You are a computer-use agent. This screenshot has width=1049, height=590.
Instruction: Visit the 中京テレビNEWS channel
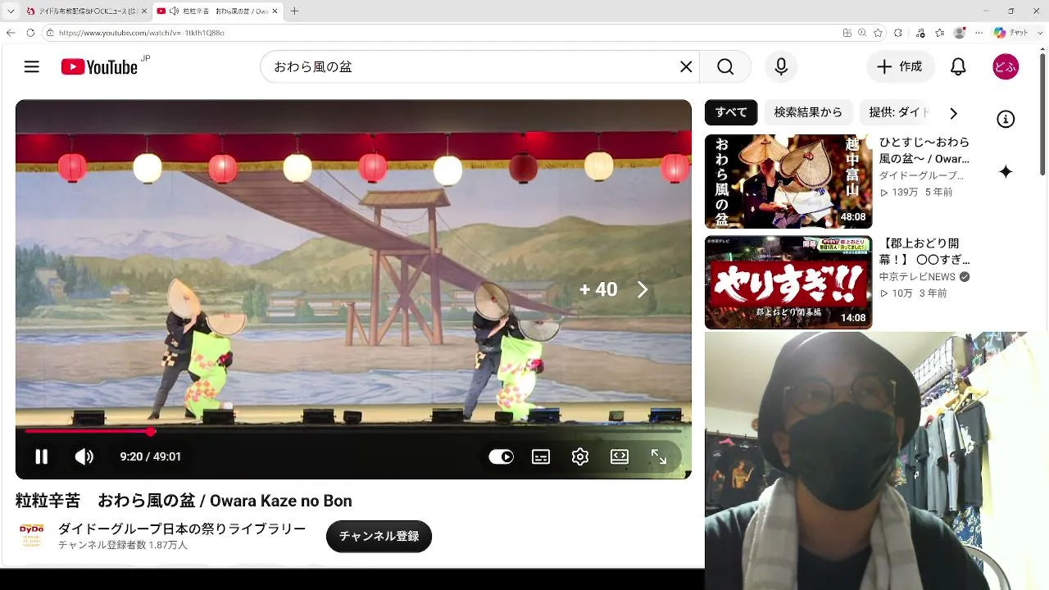coord(917,277)
